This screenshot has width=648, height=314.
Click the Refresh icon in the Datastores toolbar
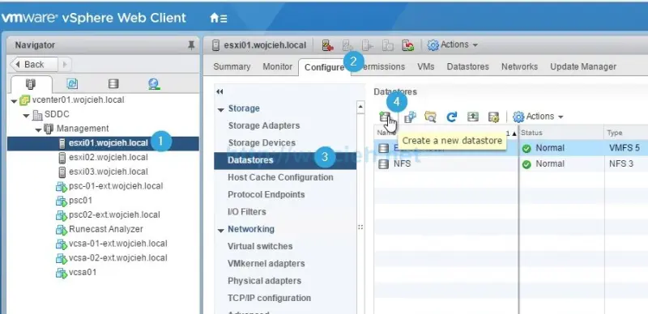[452, 117]
